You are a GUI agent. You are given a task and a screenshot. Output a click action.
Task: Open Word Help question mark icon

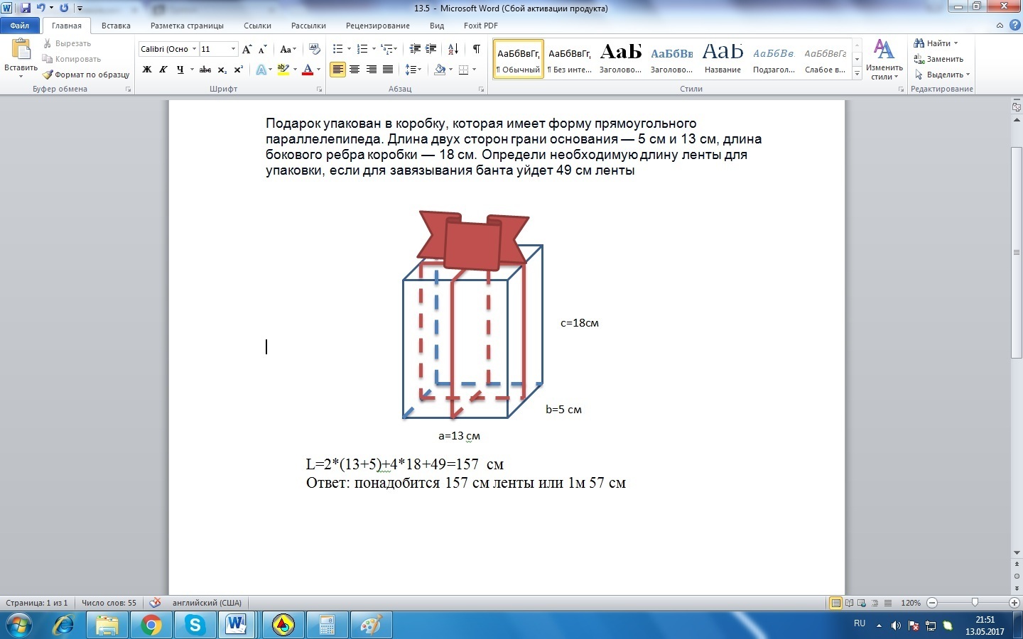pyautogui.click(x=1014, y=26)
